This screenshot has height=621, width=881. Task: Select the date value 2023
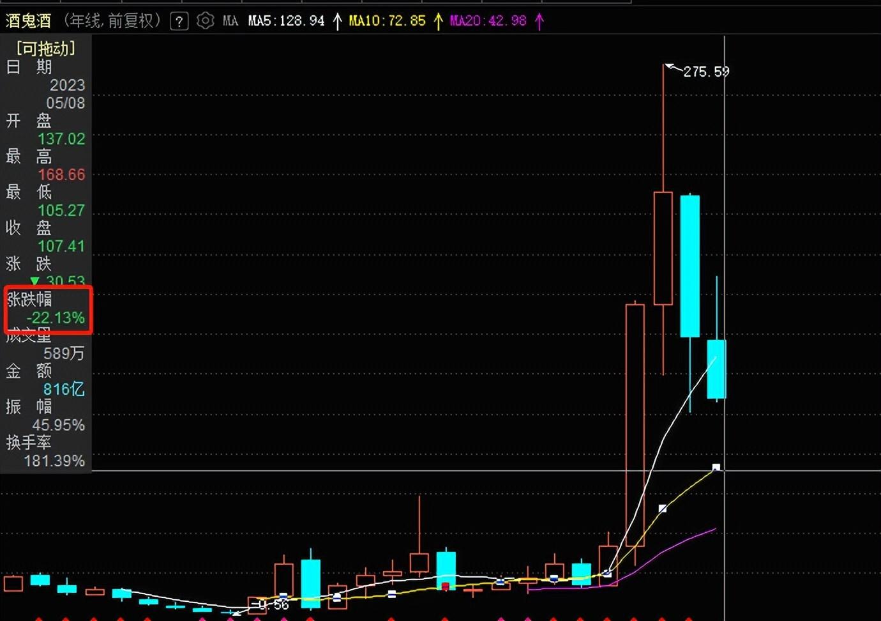point(67,85)
